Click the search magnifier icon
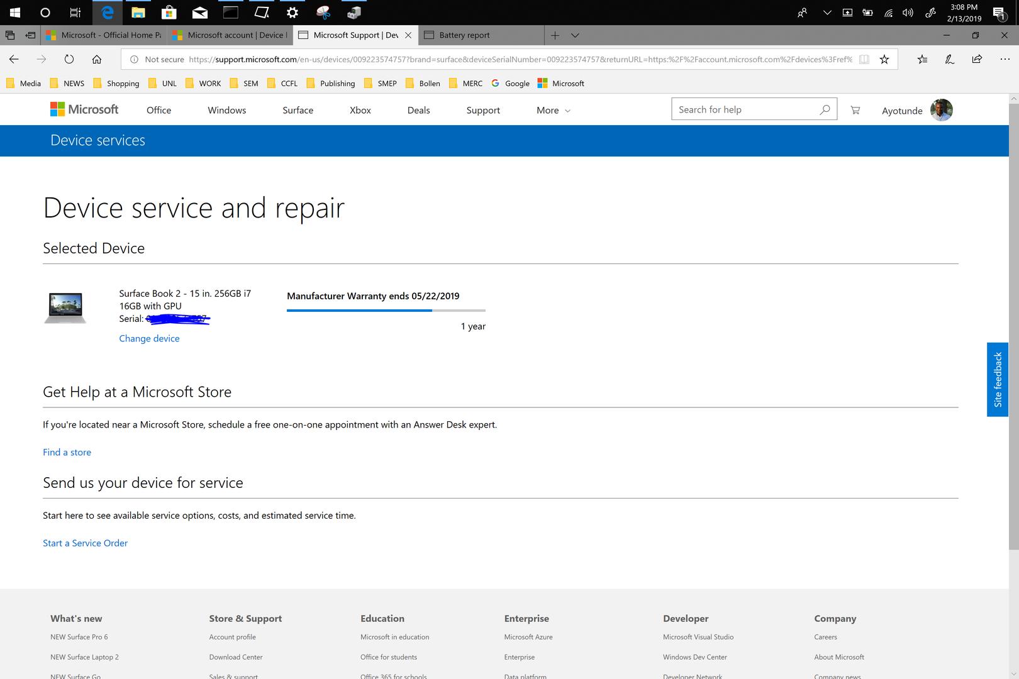The image size is (1019, 679). tap(825, 109)
